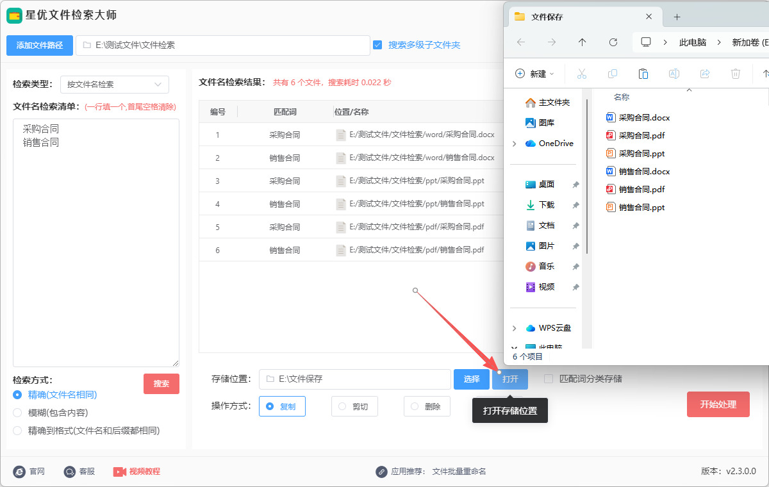Click inside the 文件名检索清单 text area
The height and width of the screenshot is (487, 769).
[96, 242]
